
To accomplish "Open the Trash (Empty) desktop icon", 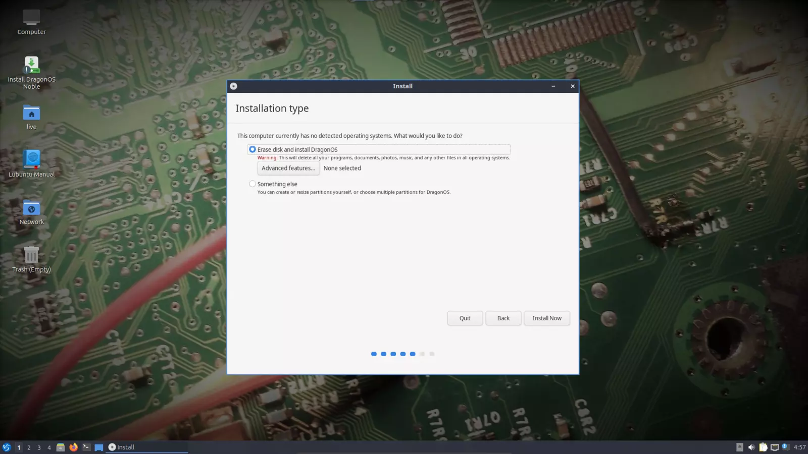I will pos(31,259).
